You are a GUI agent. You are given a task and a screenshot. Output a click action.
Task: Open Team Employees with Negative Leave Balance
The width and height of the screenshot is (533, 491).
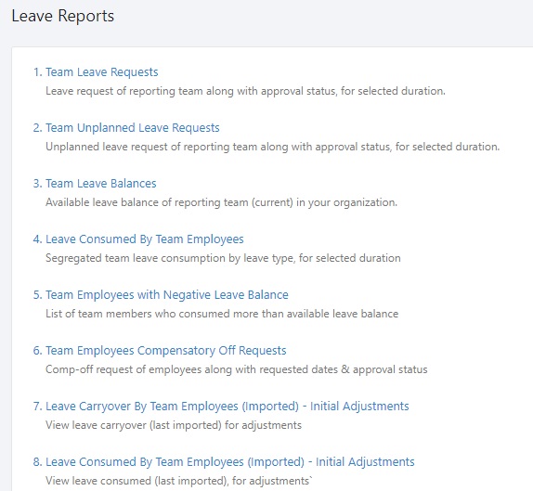[x=167, y=295]
